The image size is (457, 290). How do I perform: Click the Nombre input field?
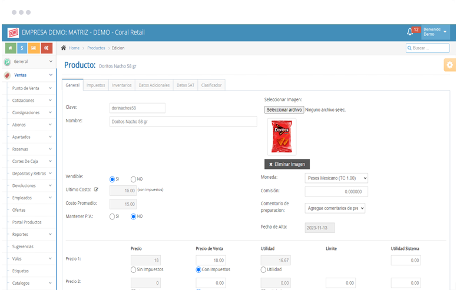click(183, 122)
